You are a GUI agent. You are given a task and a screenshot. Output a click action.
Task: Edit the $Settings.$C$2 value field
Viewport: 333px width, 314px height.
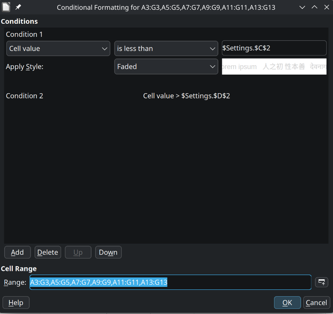click(x=274, y=48)
